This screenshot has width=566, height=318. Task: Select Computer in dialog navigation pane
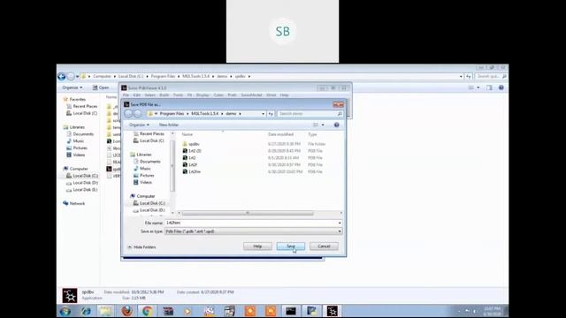(x=145, y=196)
